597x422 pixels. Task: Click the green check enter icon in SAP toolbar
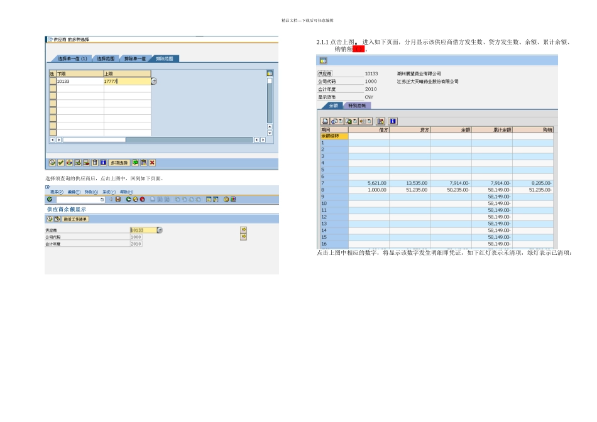click(50, 199)
